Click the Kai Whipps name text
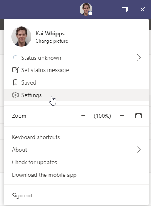This screenshot has height=206, width=151. pos(50,33)
